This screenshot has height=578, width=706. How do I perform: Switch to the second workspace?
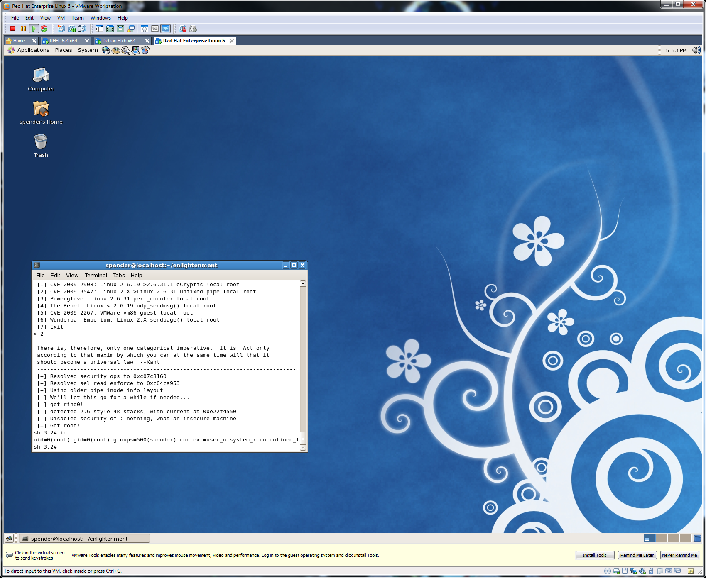pyautogui.click(x=662, y=539)
